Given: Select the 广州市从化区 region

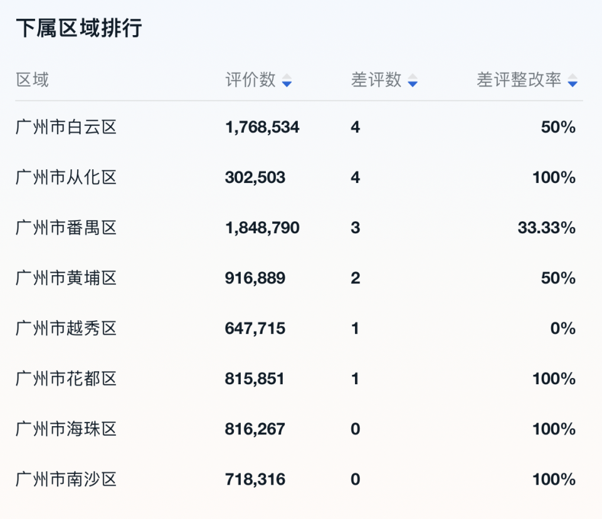Looking at the screenshot, I should (x=66, y=177).
